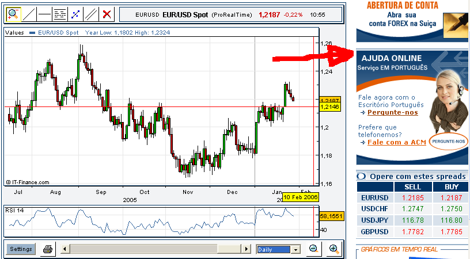Click the Fale com a ACM link

point(396,142)
